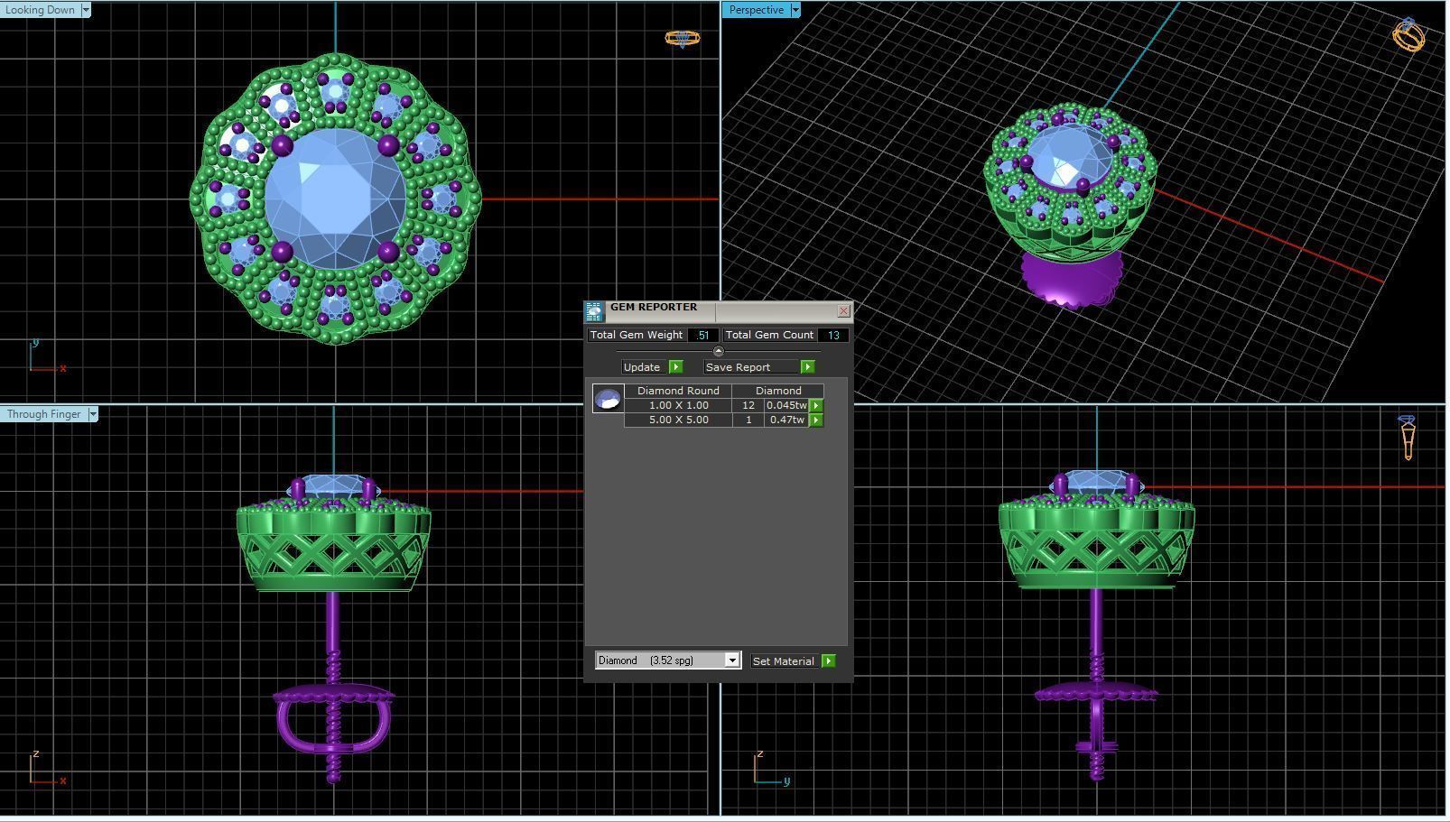Click the Looking Down viewport label
The image size is (1450, 822).
tap(41, 10)
